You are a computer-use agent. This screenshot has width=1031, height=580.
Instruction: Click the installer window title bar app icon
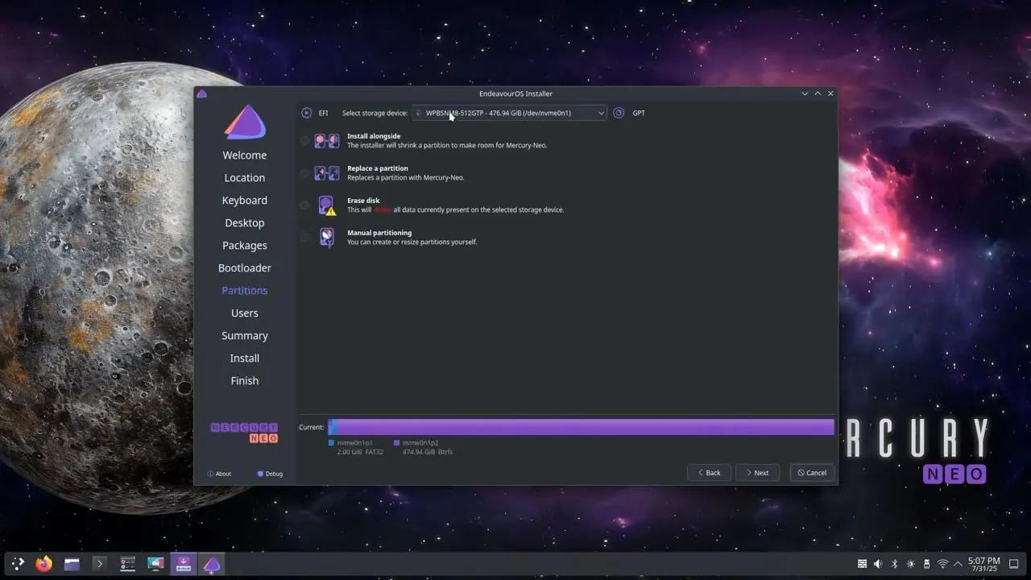tap(201, 93)
